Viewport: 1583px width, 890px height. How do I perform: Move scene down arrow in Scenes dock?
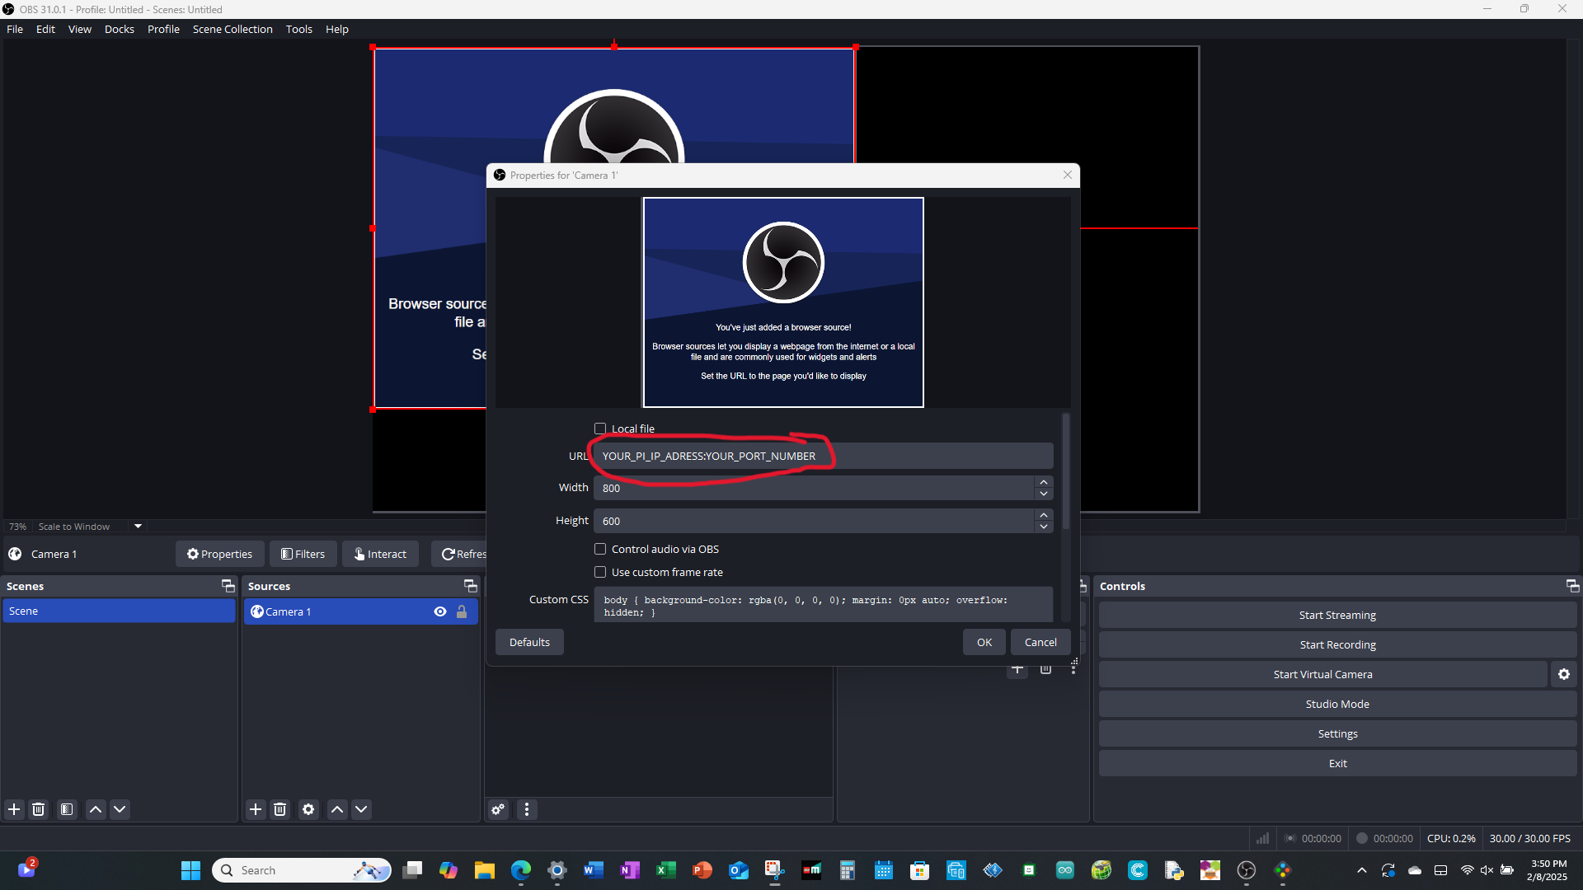pyautogui.click(x=120, y=809)
